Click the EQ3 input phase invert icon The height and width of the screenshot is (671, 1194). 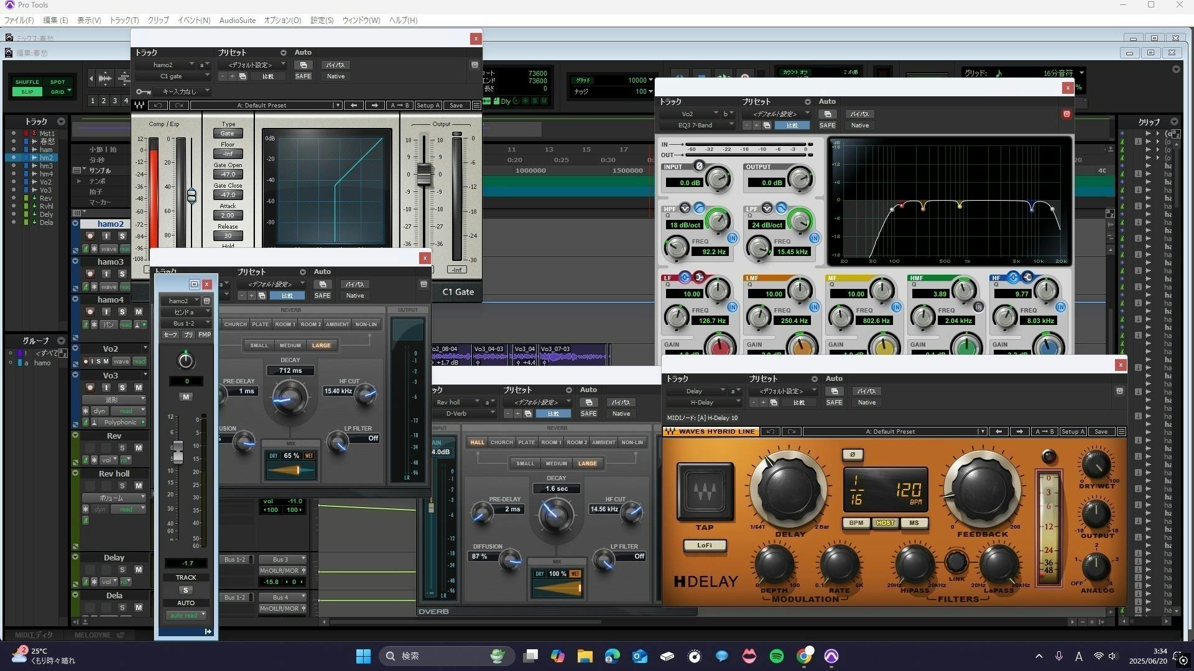point(699,166)
